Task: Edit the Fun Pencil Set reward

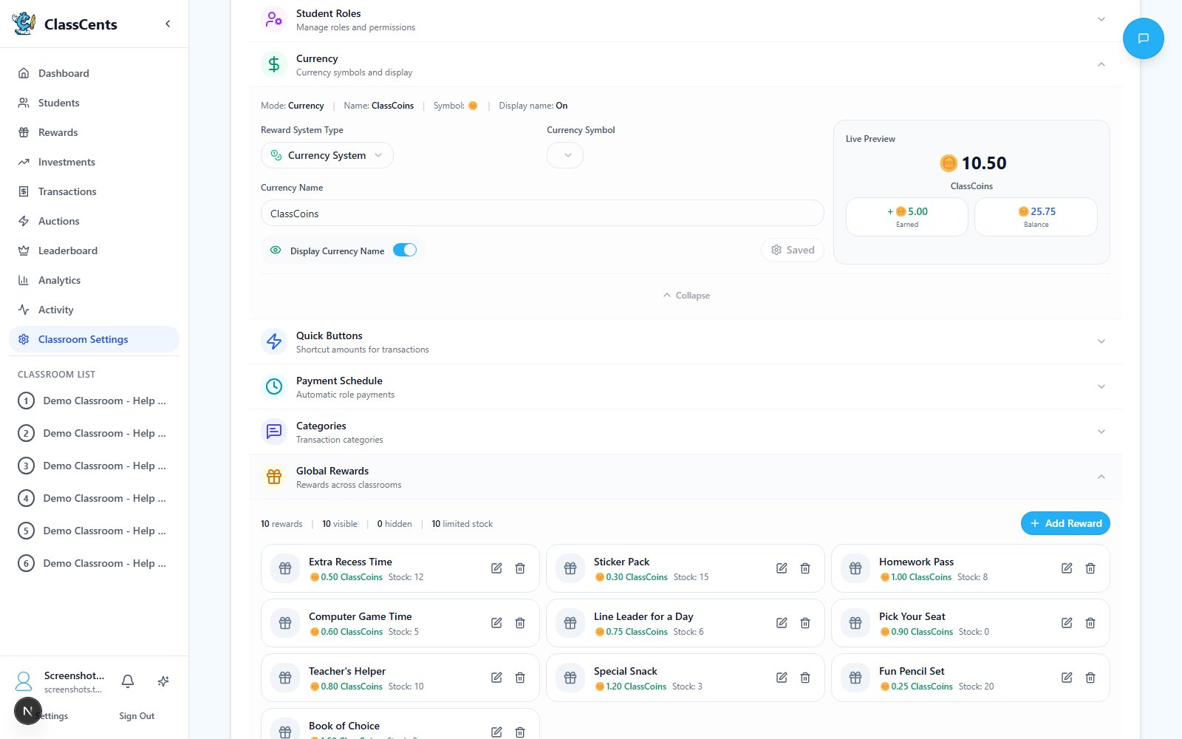Action: point(1067,678)
